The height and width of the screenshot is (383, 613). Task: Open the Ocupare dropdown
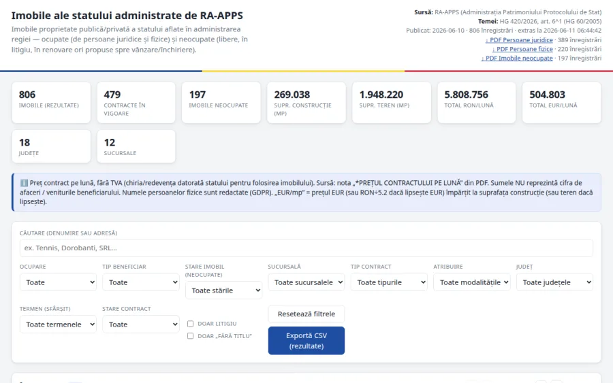click(58, 282)
